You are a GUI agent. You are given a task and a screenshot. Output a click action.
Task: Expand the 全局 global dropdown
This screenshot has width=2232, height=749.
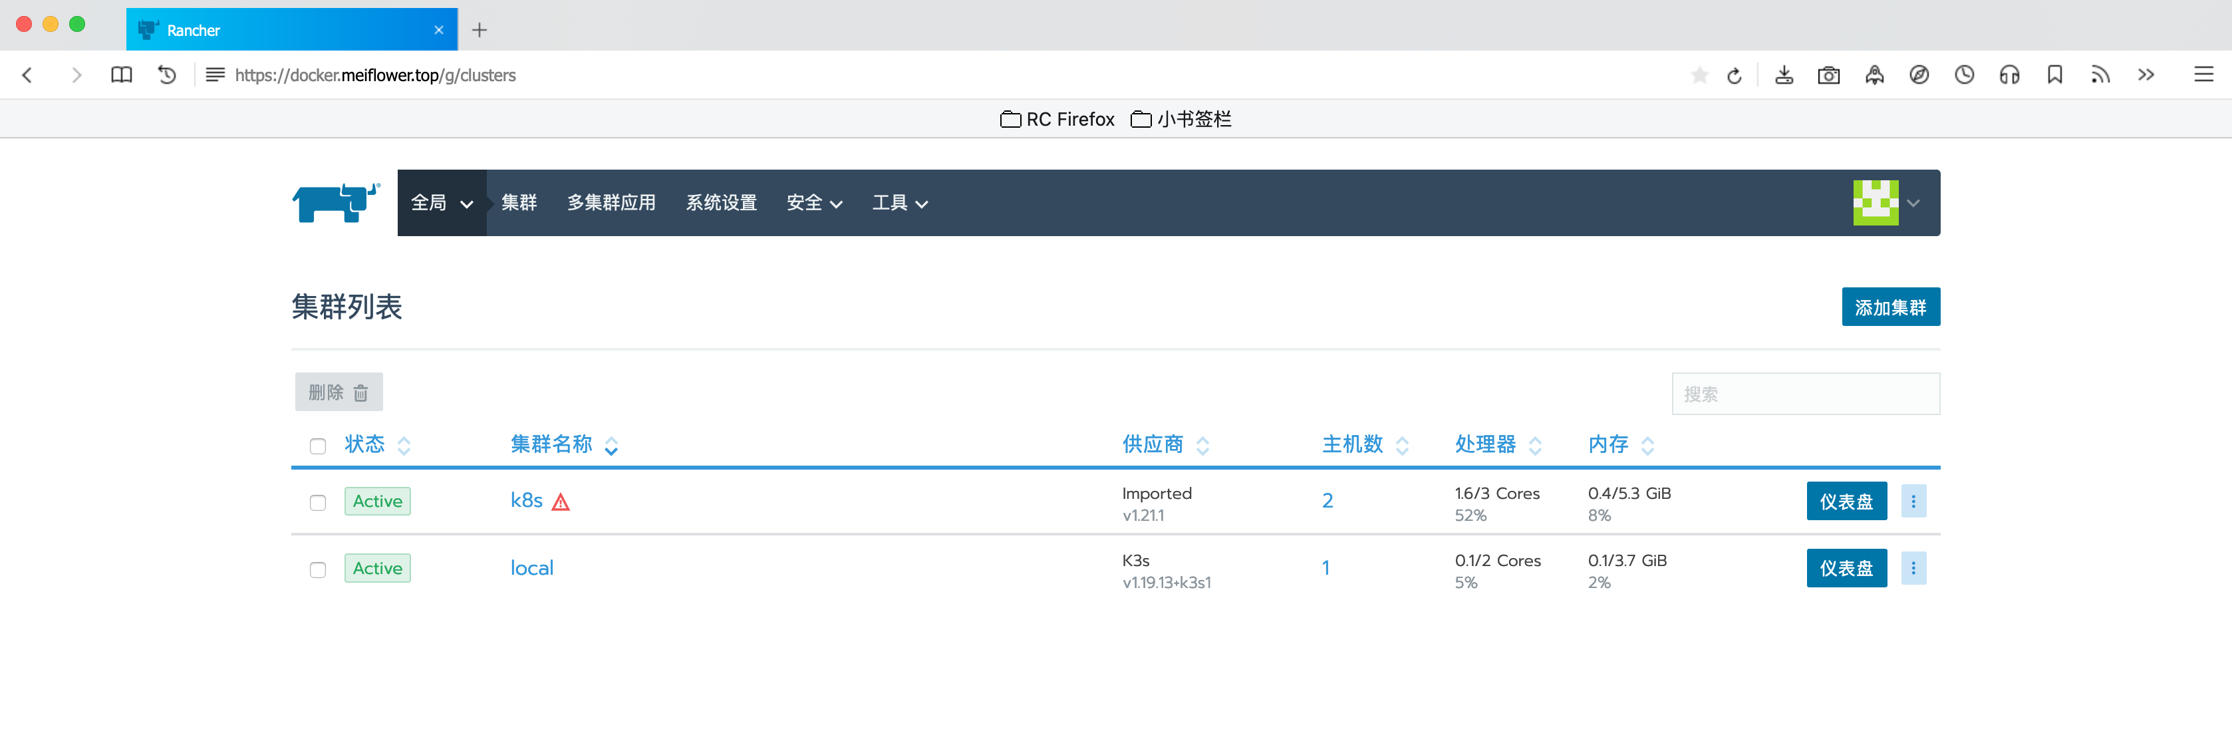pos(442,203)
